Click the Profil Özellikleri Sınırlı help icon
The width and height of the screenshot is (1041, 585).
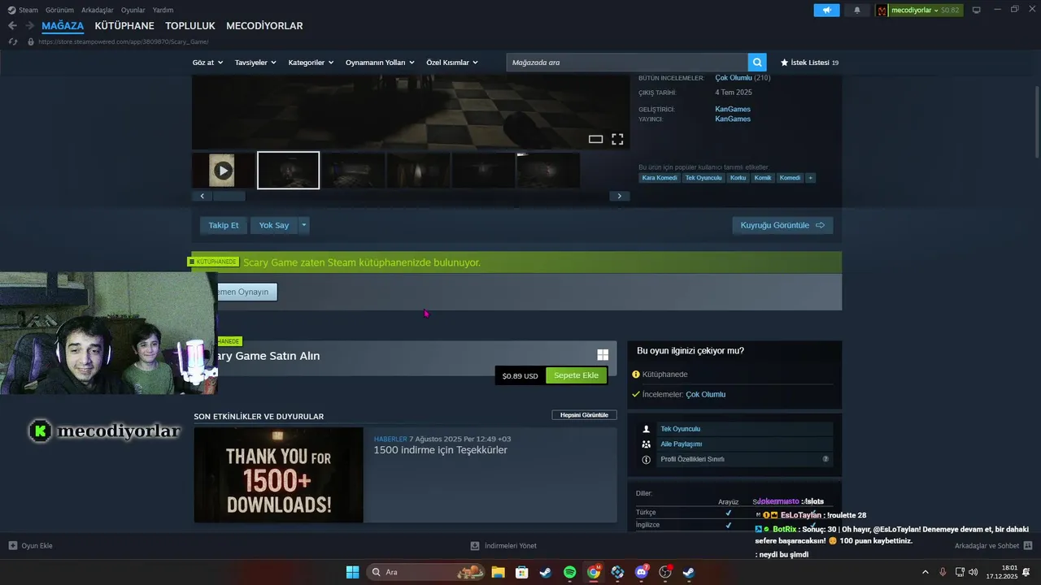point(825,459)
